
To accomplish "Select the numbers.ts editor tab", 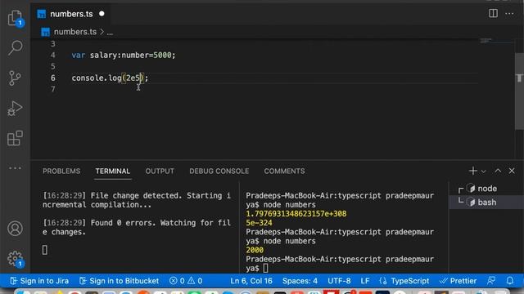I will click(71, 14).
